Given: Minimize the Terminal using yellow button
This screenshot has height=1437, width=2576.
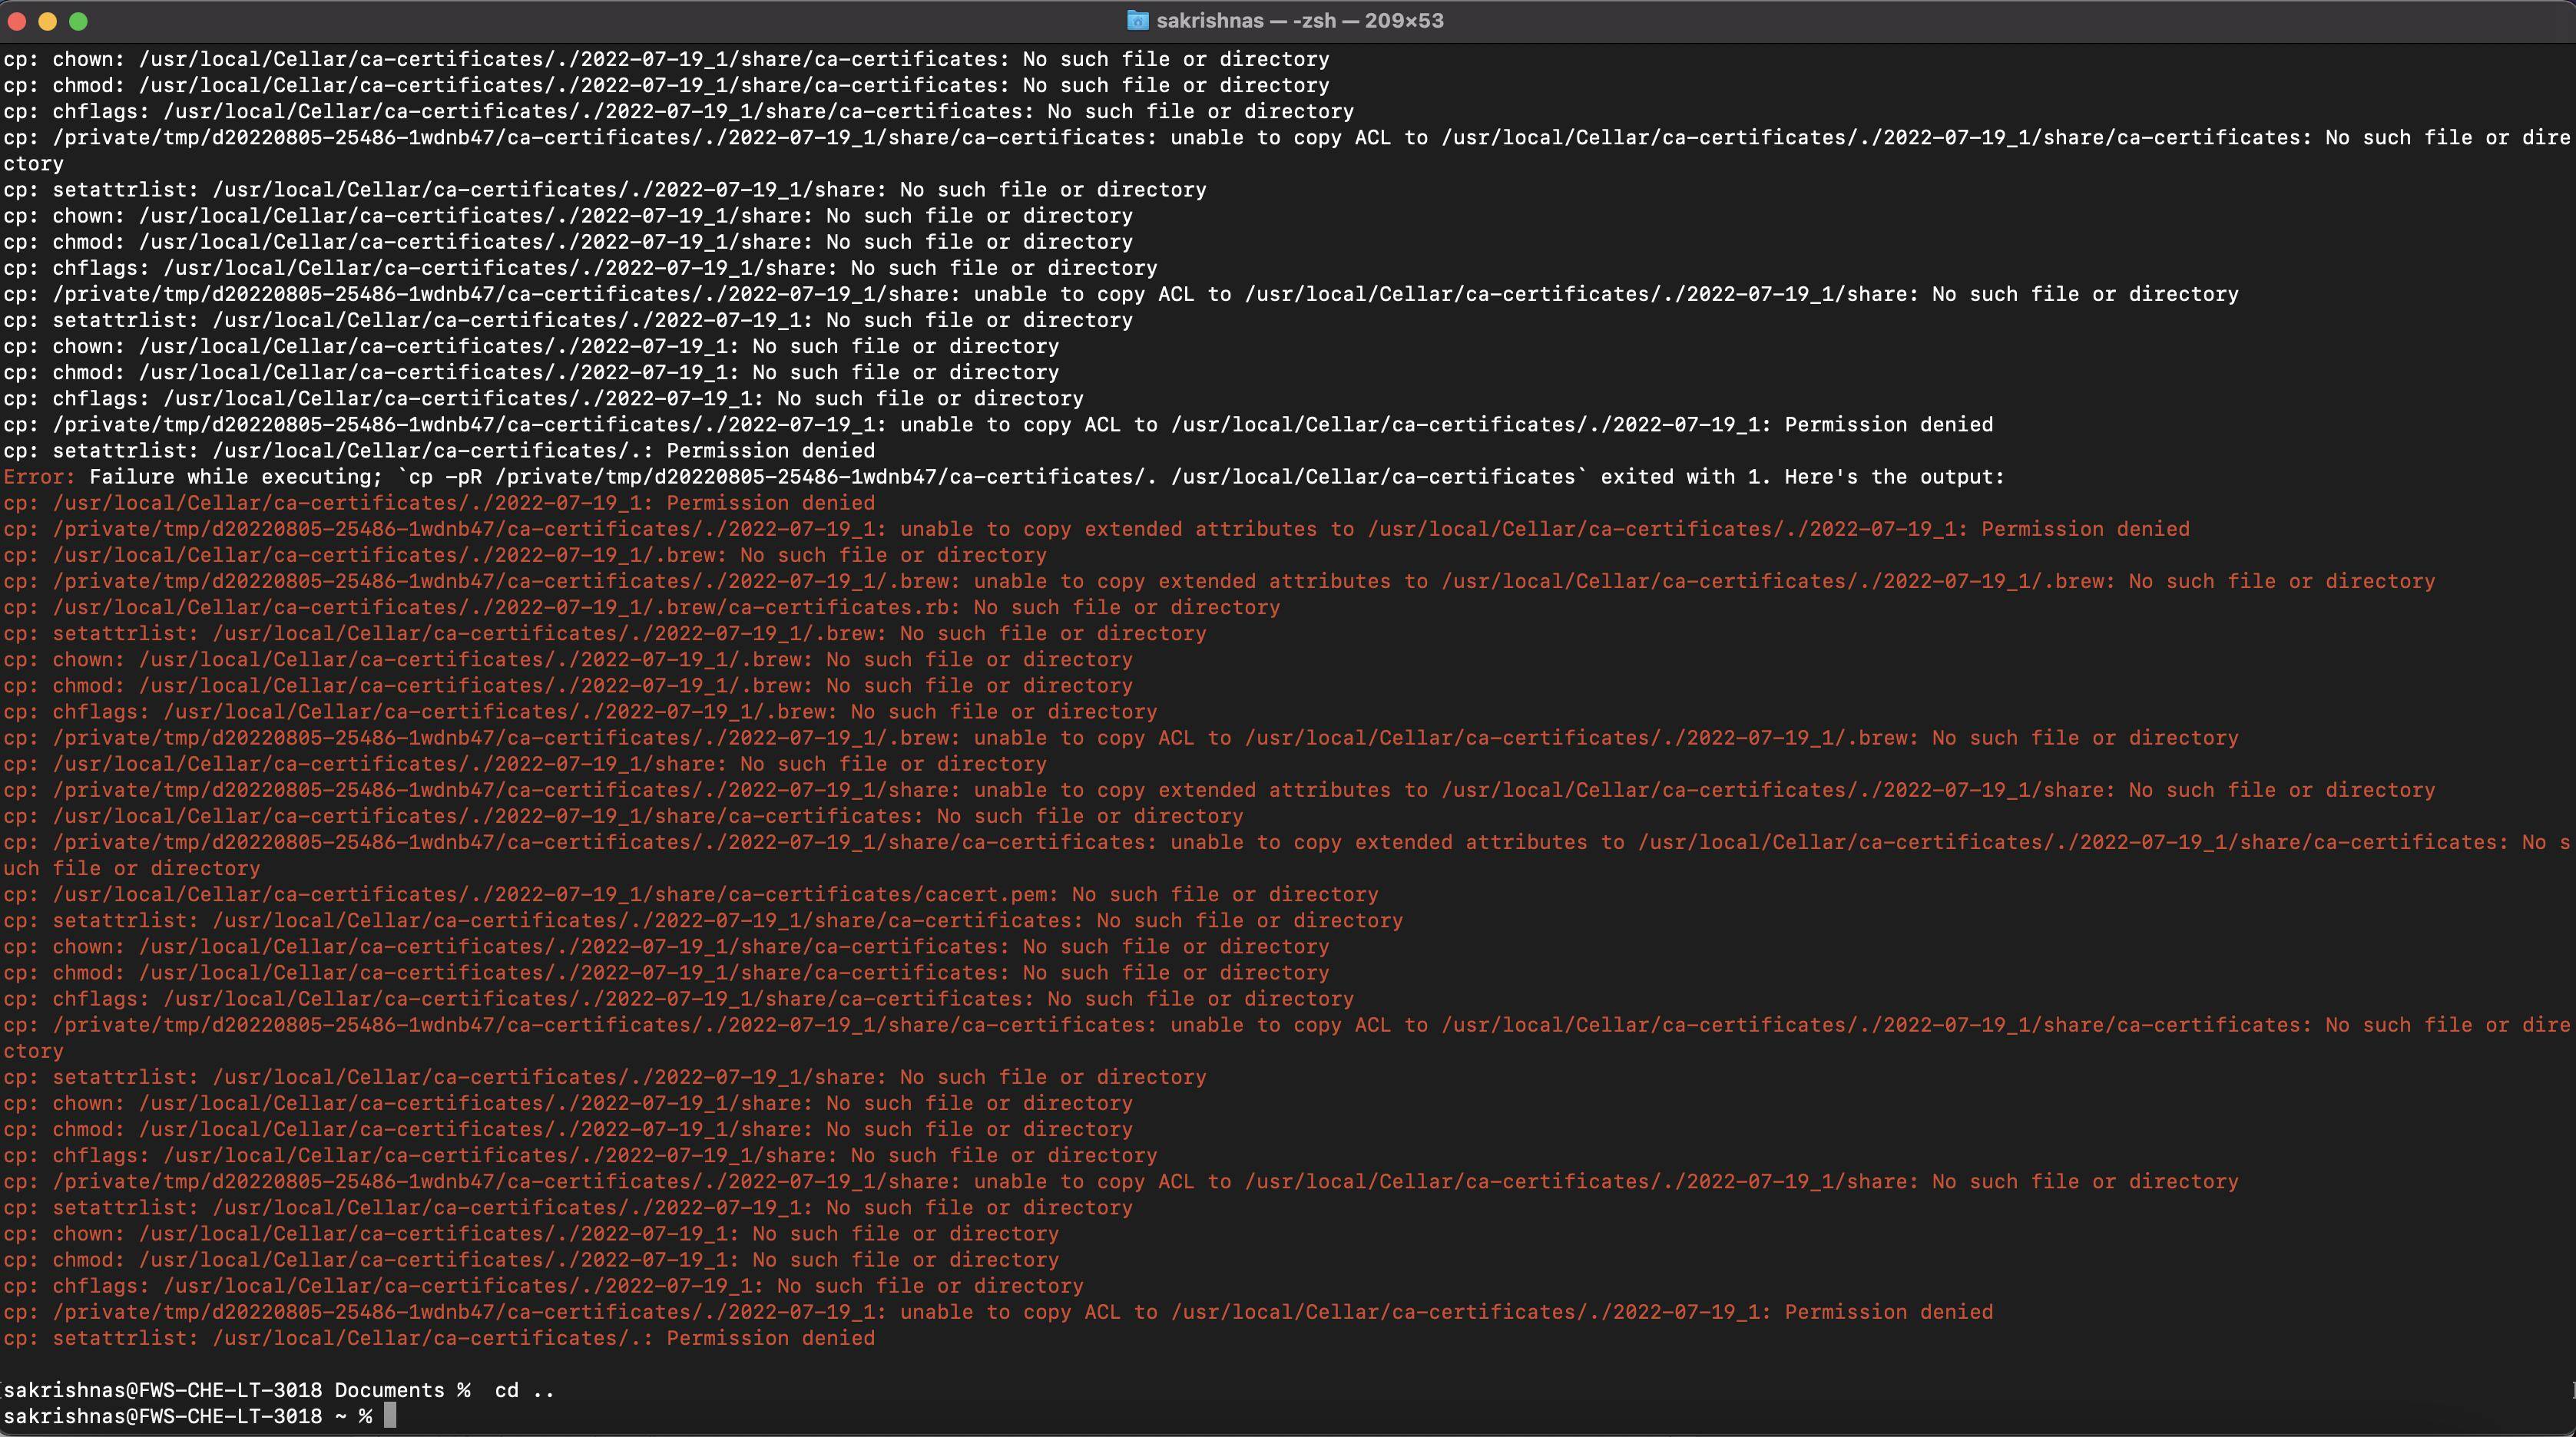Looking at the screenshot, I should 48,21.
